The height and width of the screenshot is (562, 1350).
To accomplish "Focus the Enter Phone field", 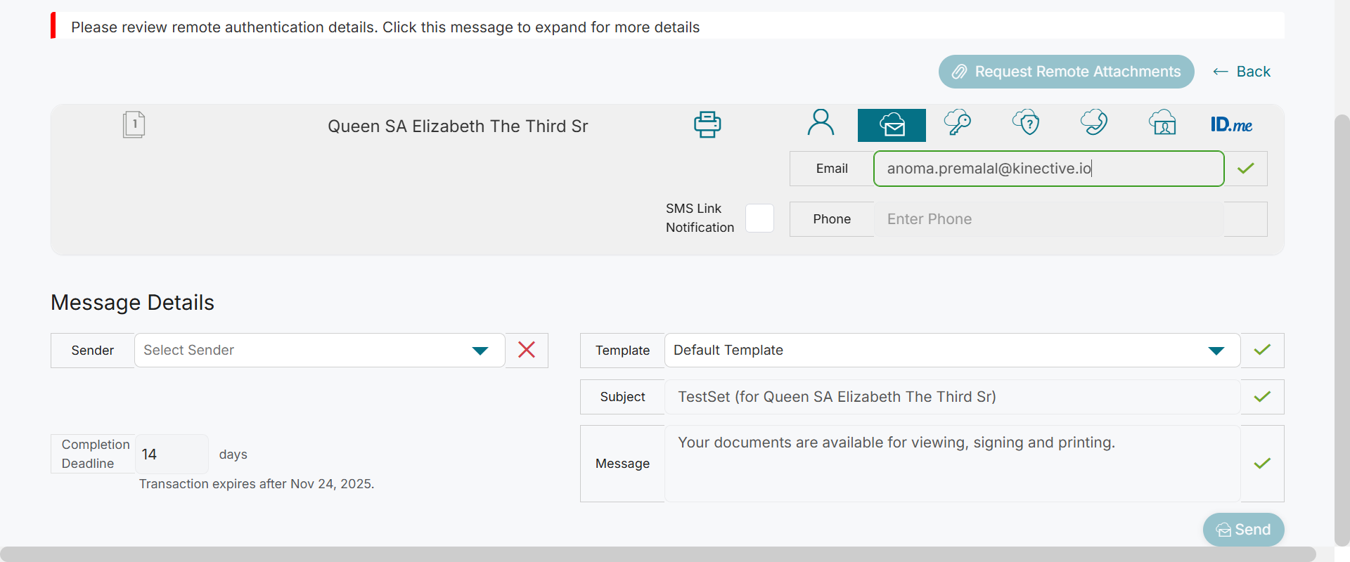I will coord(1048,219).
